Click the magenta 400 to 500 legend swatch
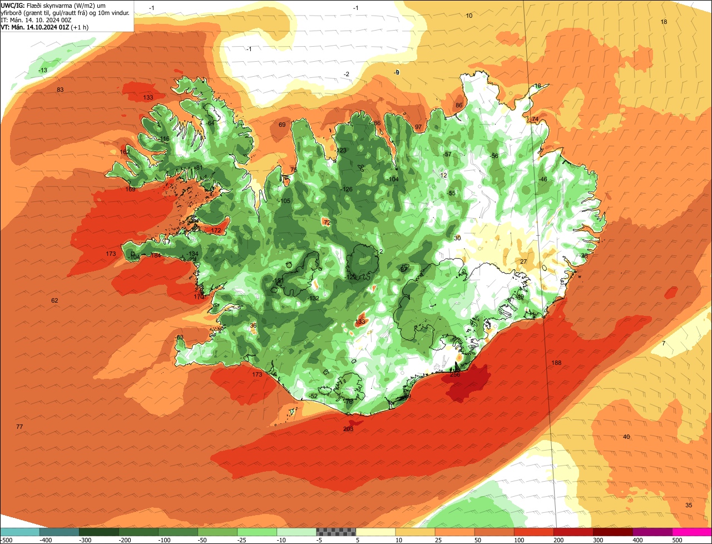Image resolution: width=712 pixels, height=544 pixels. click(x=653, y=532)
